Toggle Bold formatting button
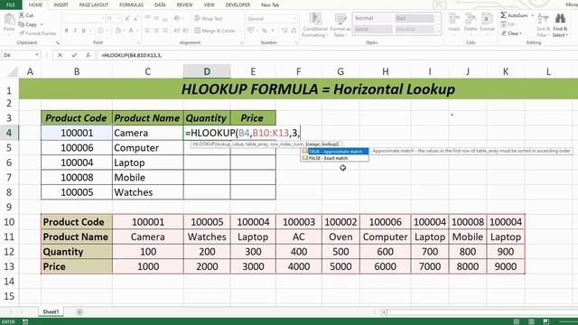The height and width of the screenshot is (325, 578). pos(66,31)
